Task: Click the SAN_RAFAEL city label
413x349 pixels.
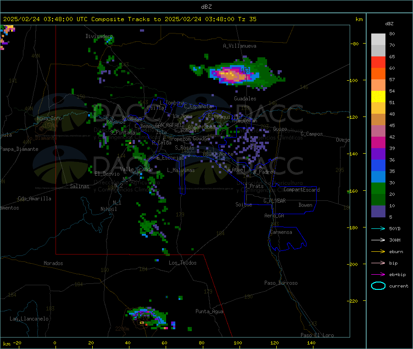Action: click(x=168, y=125)
